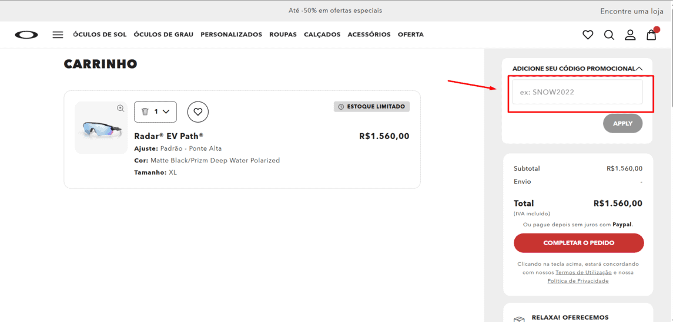This screenshot has width=673, height=322.
Task: Click Encontre uma loja link
Action: pos(632,12)
